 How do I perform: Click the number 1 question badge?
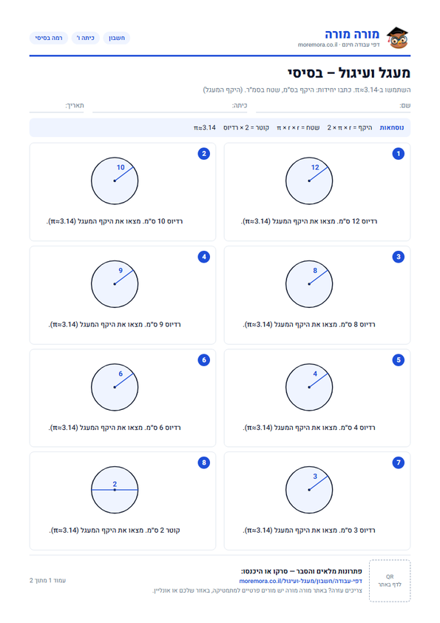click(x=399, y=154)
